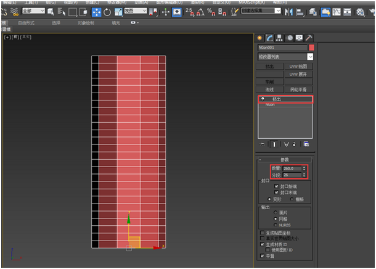Switch to the Motion command panel tab
The height and width of the screenshot is (269, 376).
click(x=290, y=38)
